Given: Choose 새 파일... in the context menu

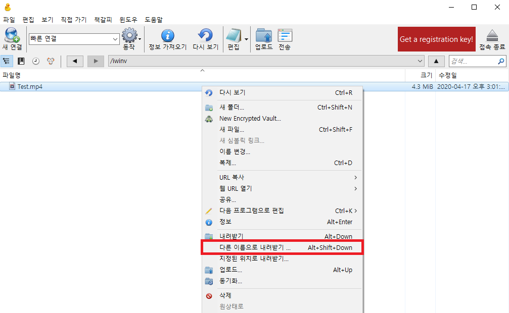Looking at the screenshot, I should (x=282, y=129).
